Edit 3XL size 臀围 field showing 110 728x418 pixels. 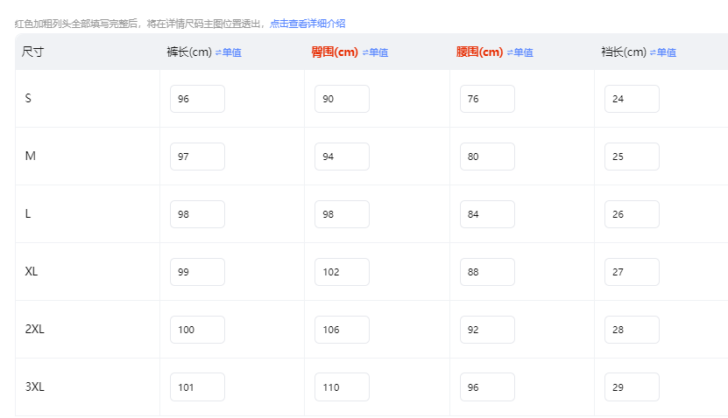(343, 387)
